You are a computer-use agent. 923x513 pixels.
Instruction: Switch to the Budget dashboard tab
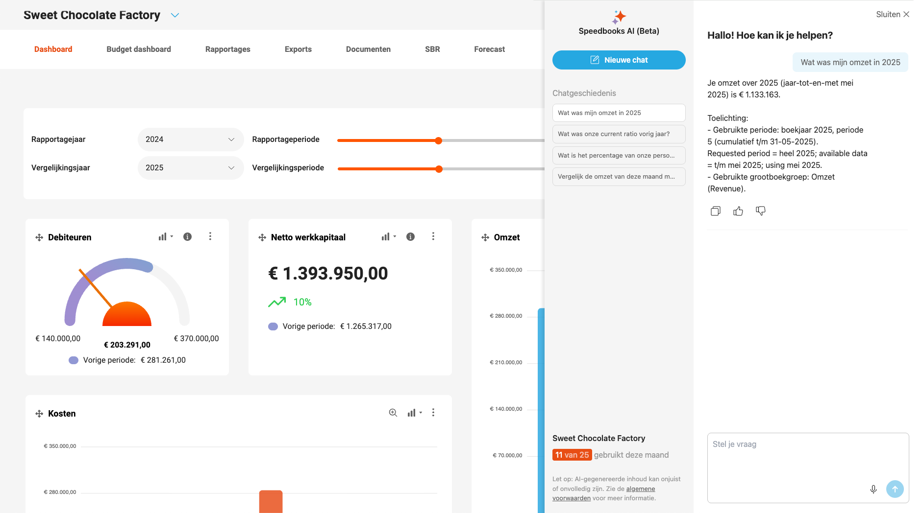pyautogui.click(x=139, y=49)
